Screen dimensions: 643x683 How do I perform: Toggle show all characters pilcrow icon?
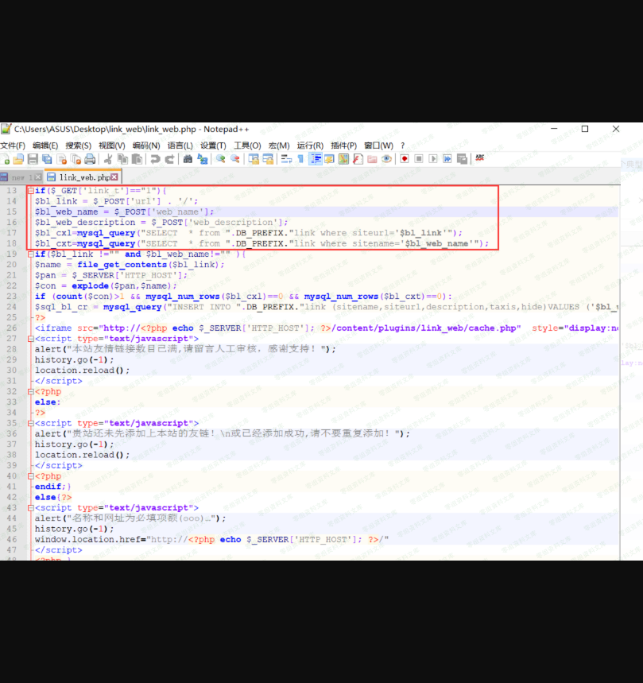coord(300,159)
